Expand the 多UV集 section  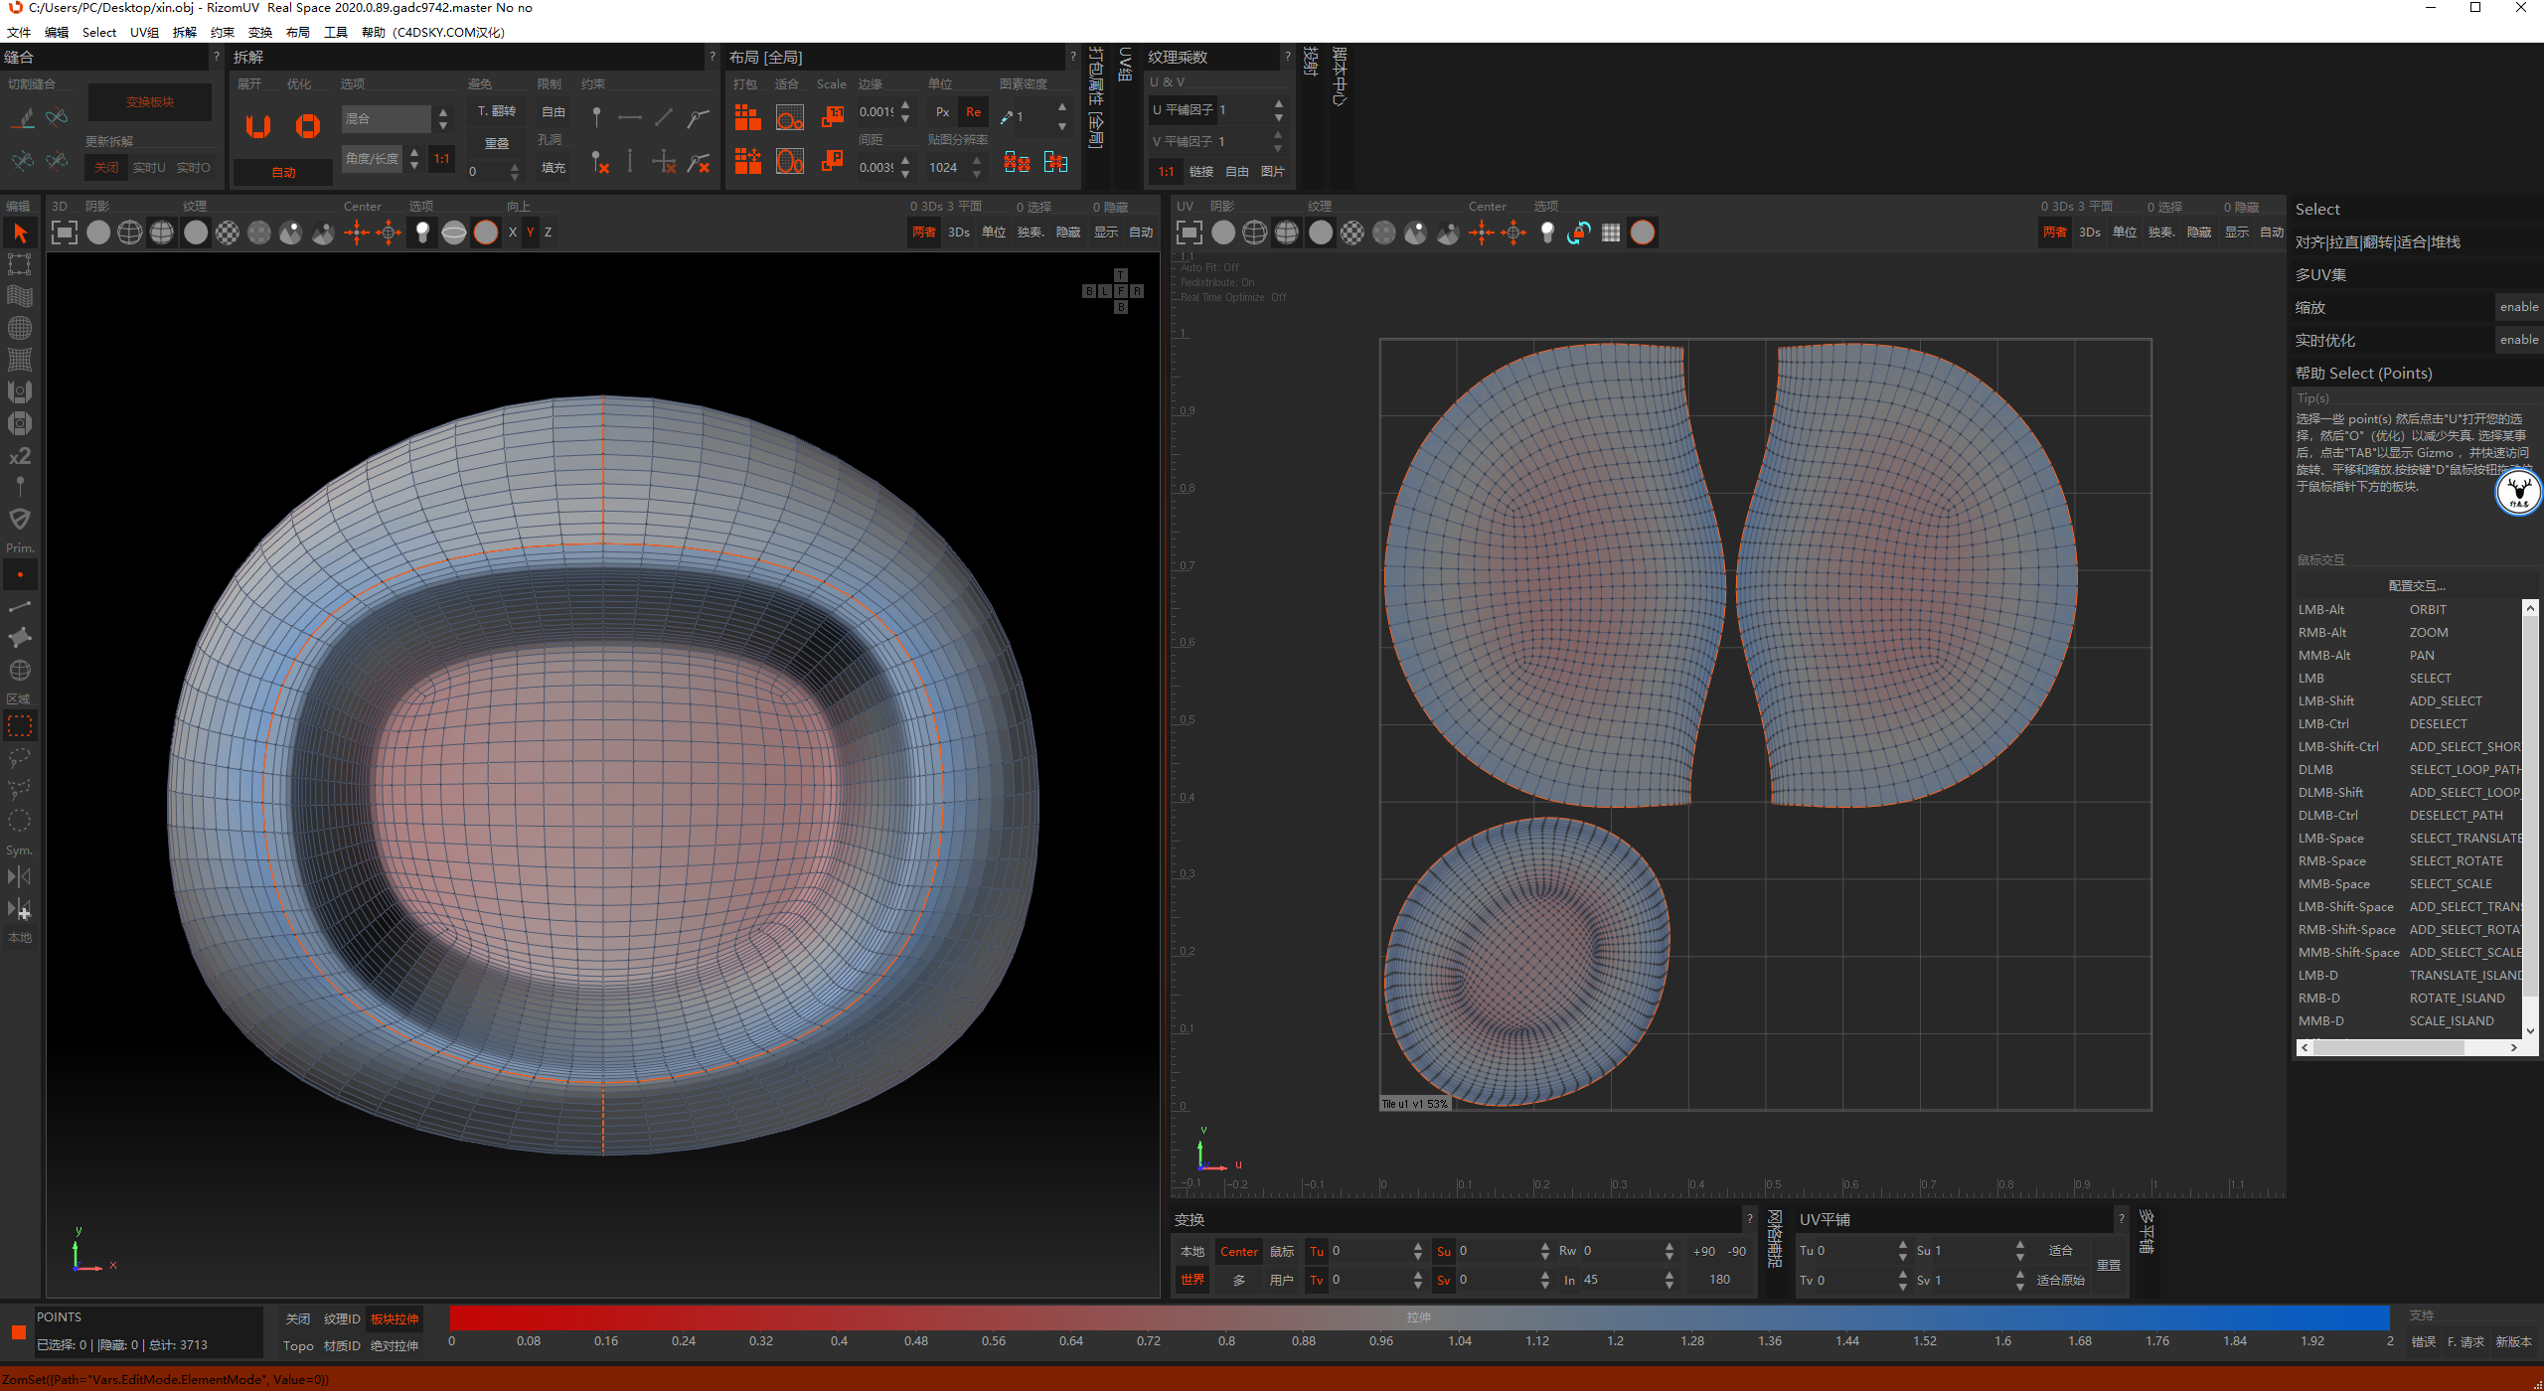pyautogui.click(x=2417, y=275)
